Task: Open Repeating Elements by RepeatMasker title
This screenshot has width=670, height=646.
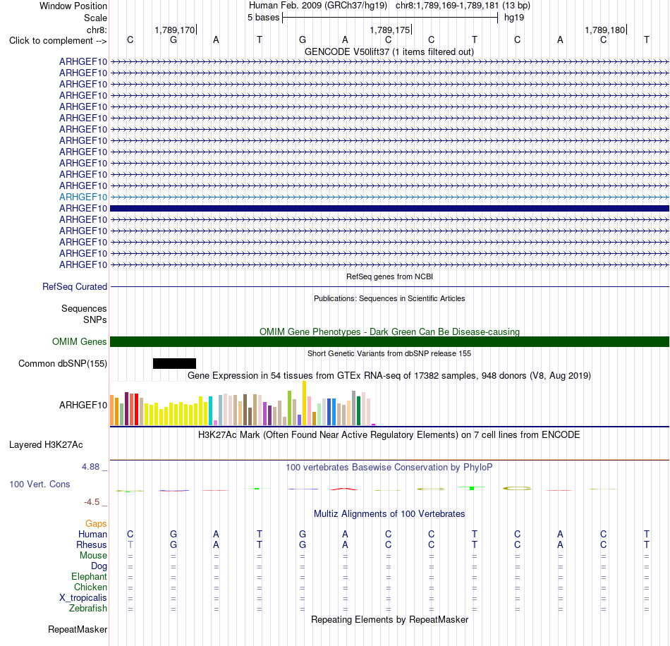Action: [389, 620]
